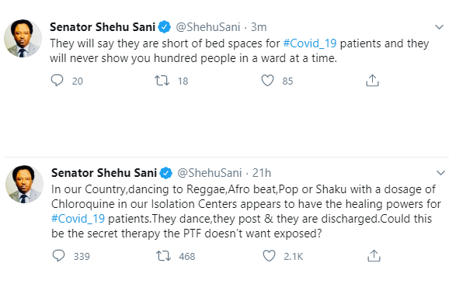Open the second tweet's profile picture
The width and height of the screenshot is (449, 301).
24,184
